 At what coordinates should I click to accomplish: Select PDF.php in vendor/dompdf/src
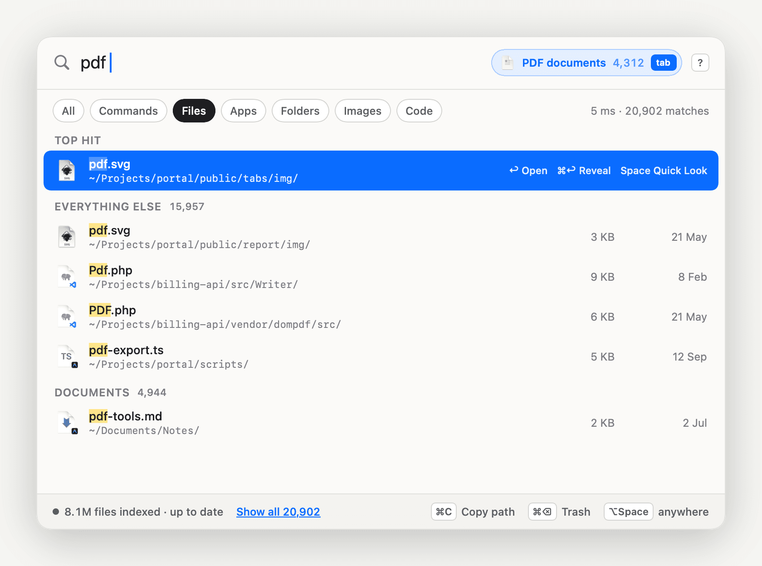[x=381, y=317]
